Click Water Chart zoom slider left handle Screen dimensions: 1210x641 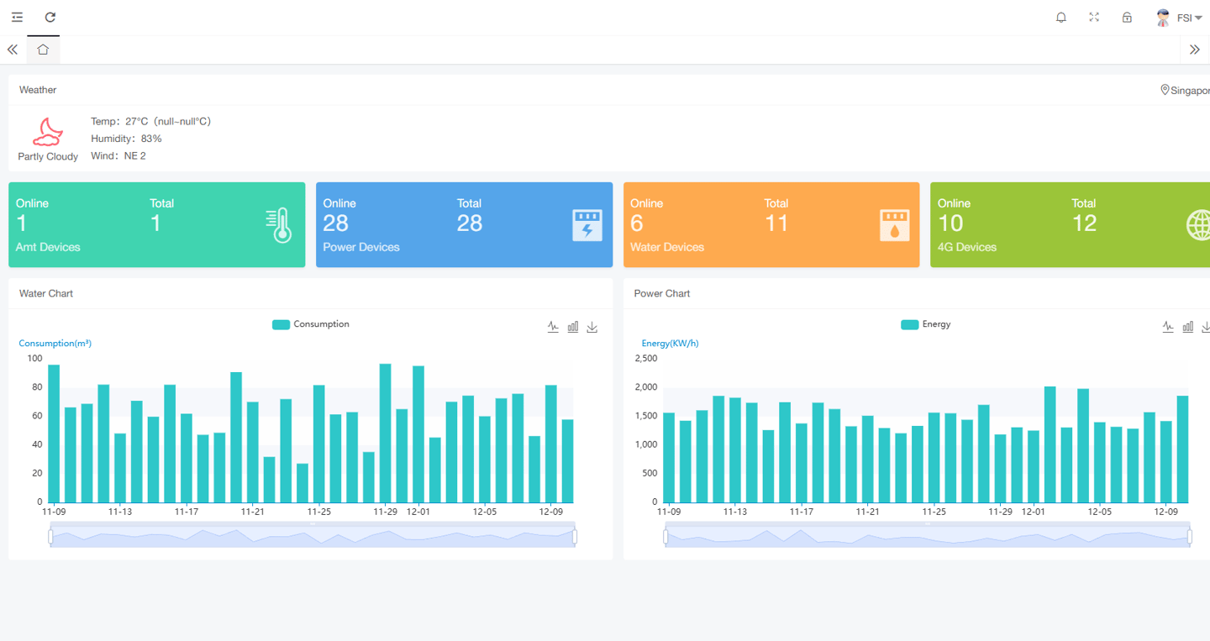tap(50, 536)
